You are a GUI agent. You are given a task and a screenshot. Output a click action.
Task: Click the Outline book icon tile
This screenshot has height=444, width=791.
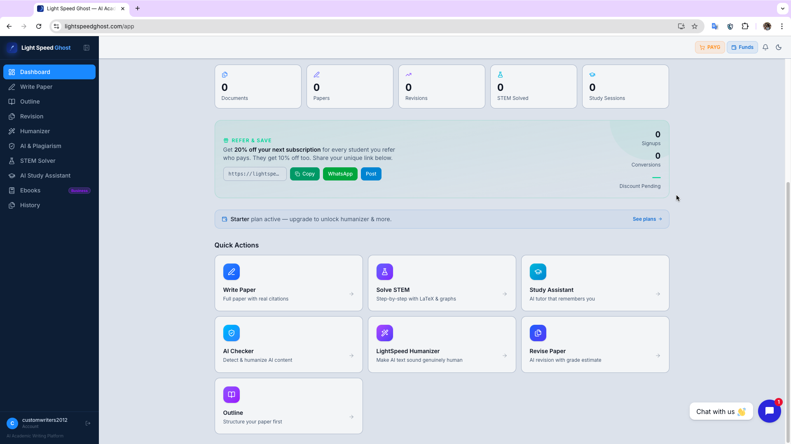point(232,395)
